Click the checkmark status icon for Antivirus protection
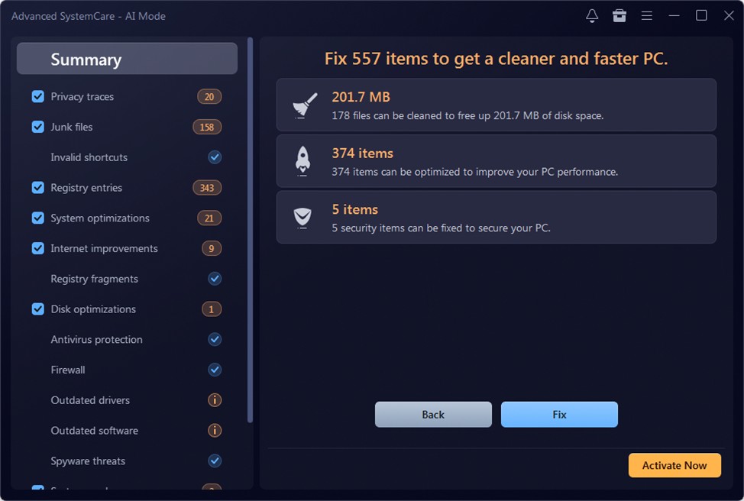The image size is (744, 501). [215, 339]
